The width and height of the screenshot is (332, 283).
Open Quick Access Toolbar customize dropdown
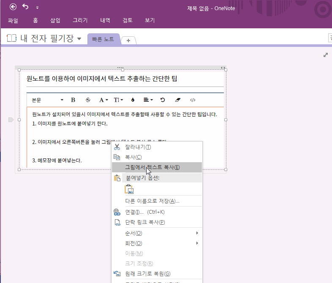[37, 7]
